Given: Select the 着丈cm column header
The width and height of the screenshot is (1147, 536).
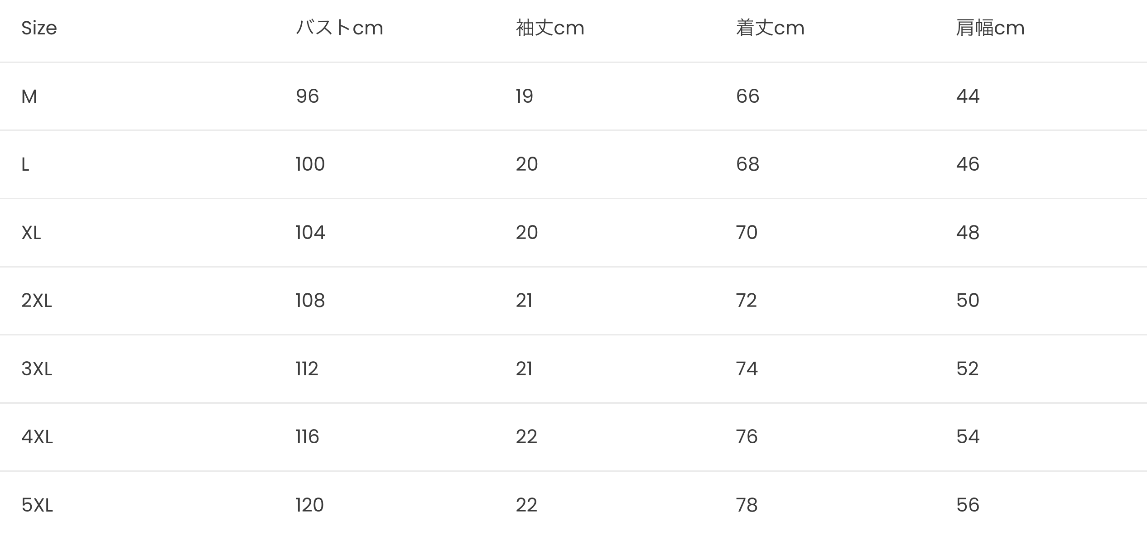Looking at the screenshot, I should coord(770,28).
